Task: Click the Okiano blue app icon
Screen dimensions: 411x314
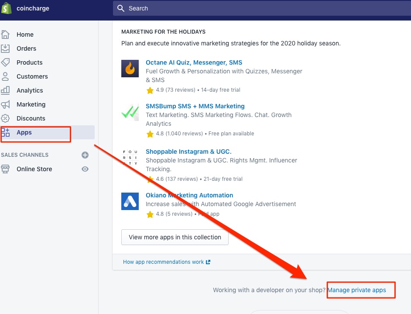Action: (x=130, y=201)
